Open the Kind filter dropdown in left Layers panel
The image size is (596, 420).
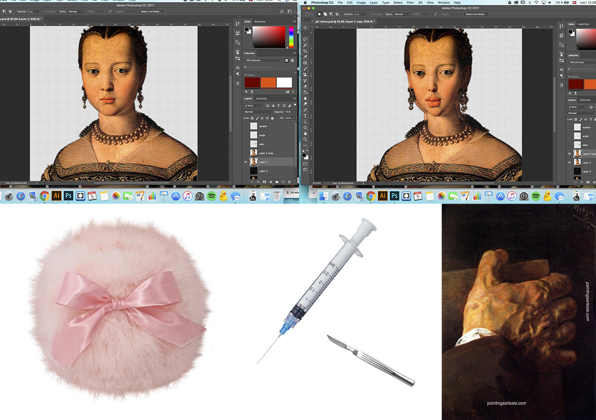254,106
